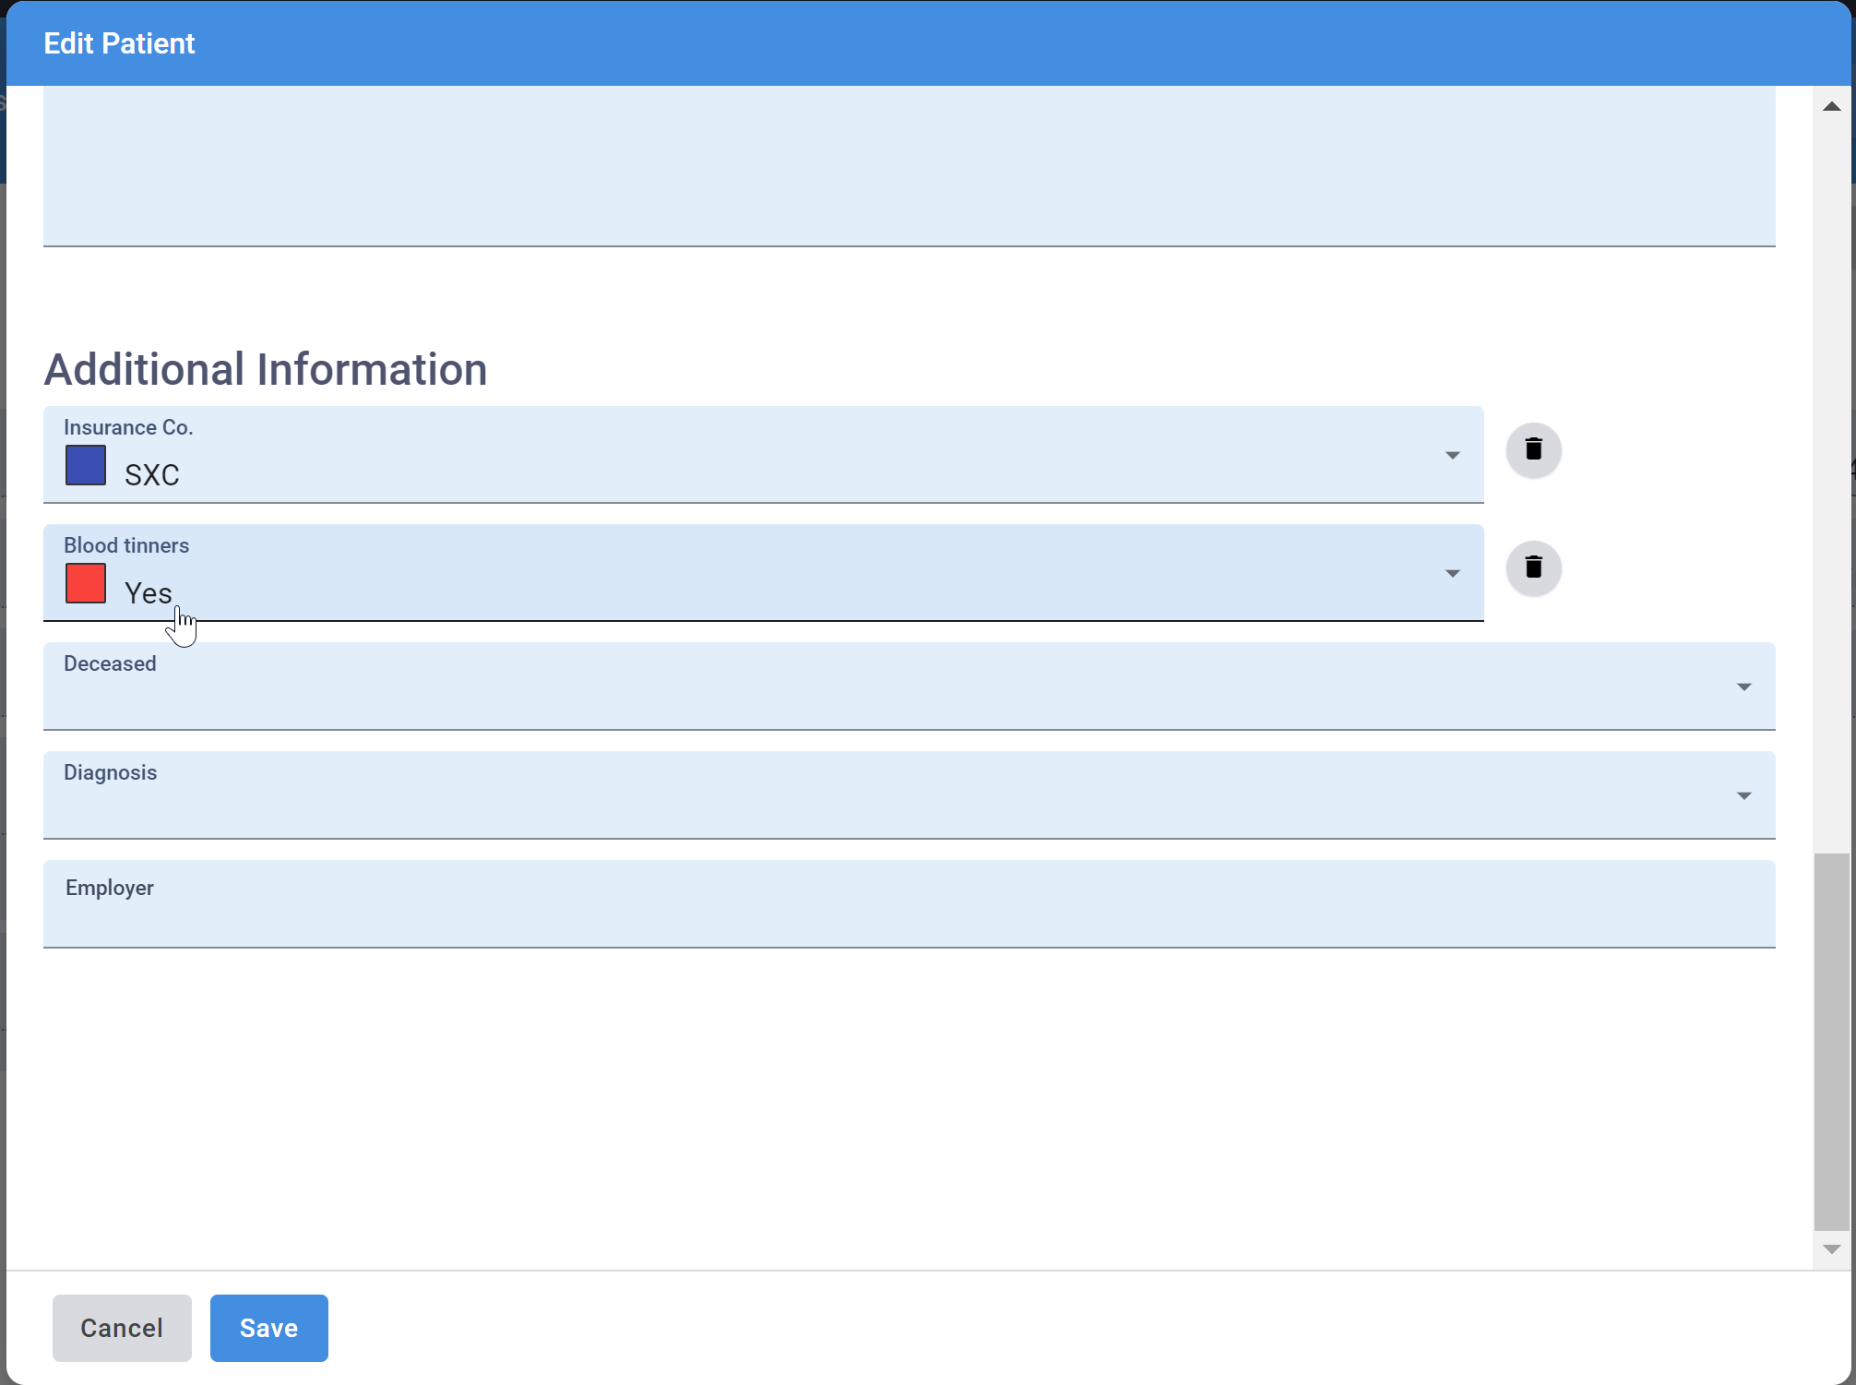Expand the Diagnosis dropdown

pyautogui.click(x=1743, y=795)
